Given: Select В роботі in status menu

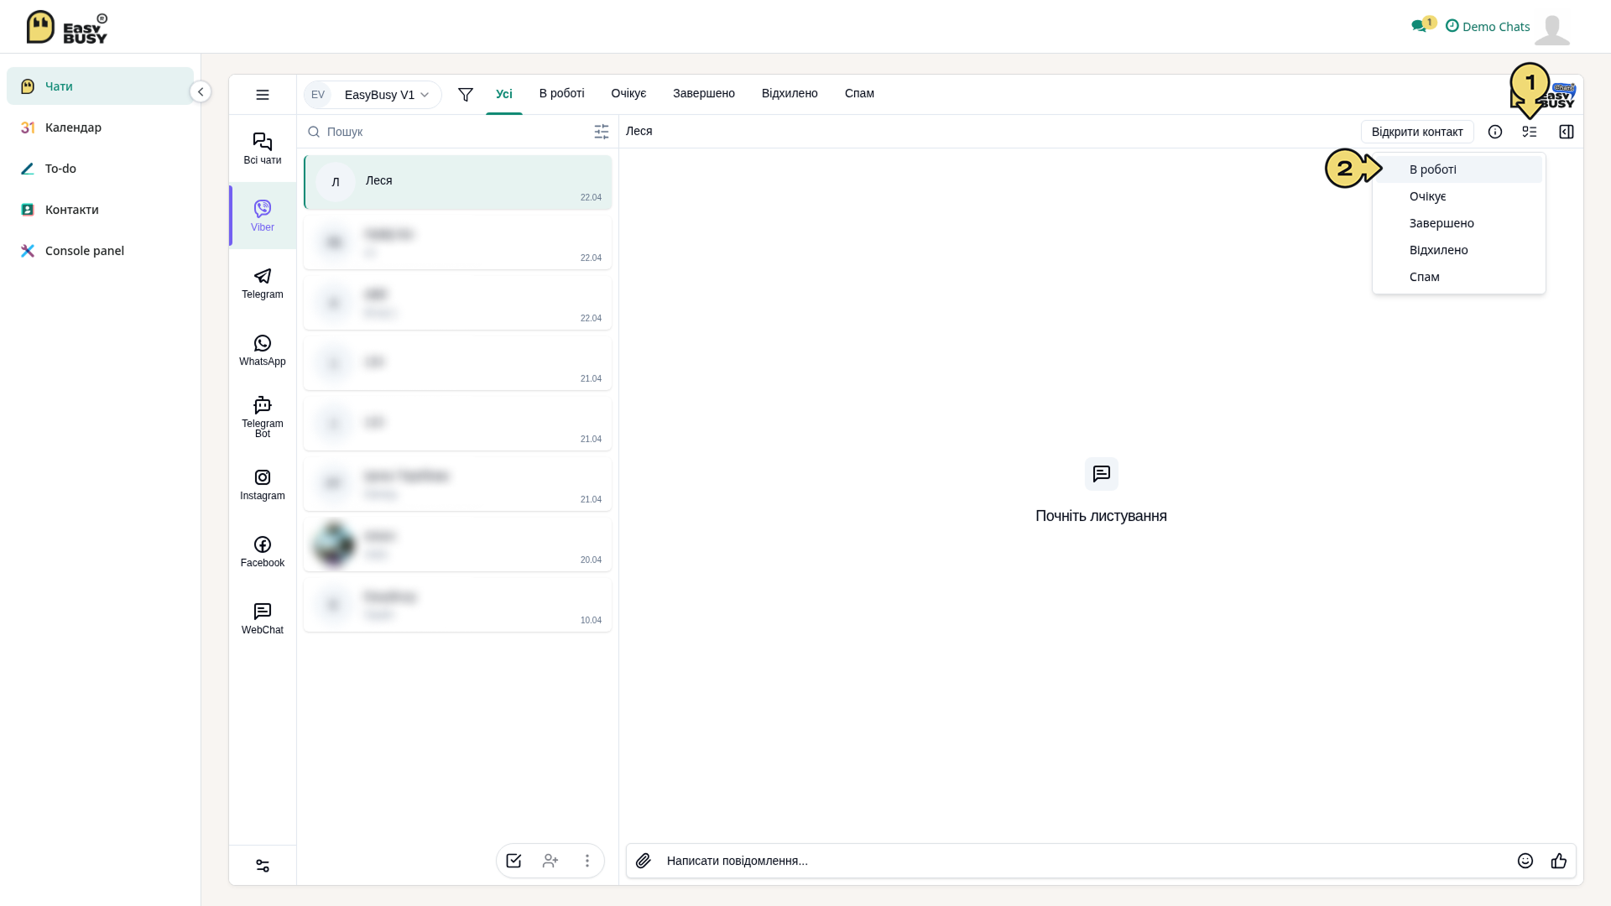Looking at the screenshot, I should tap(1459, 169).
